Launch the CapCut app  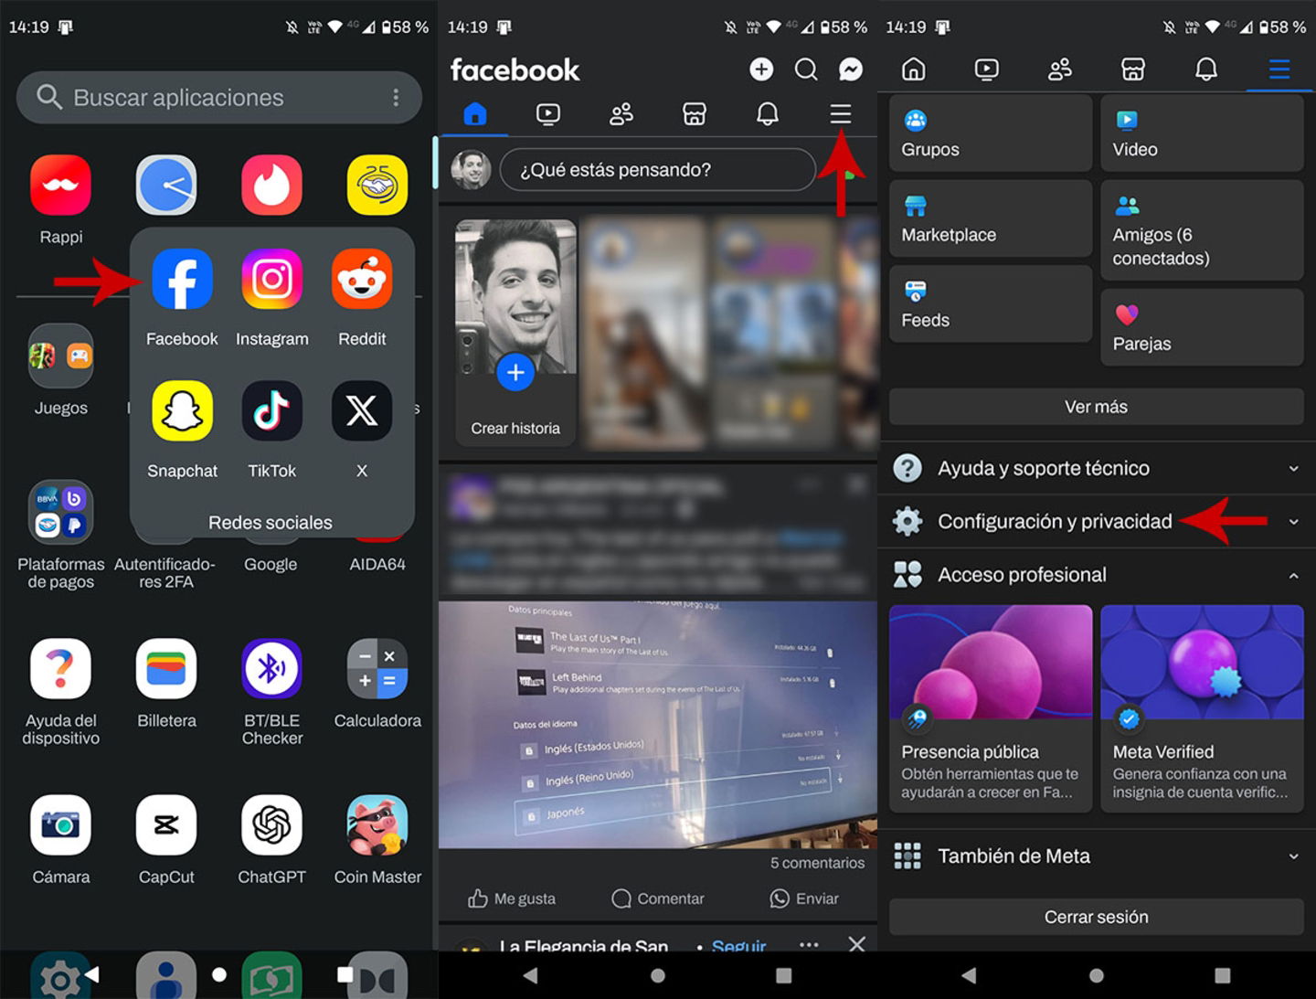166,824
